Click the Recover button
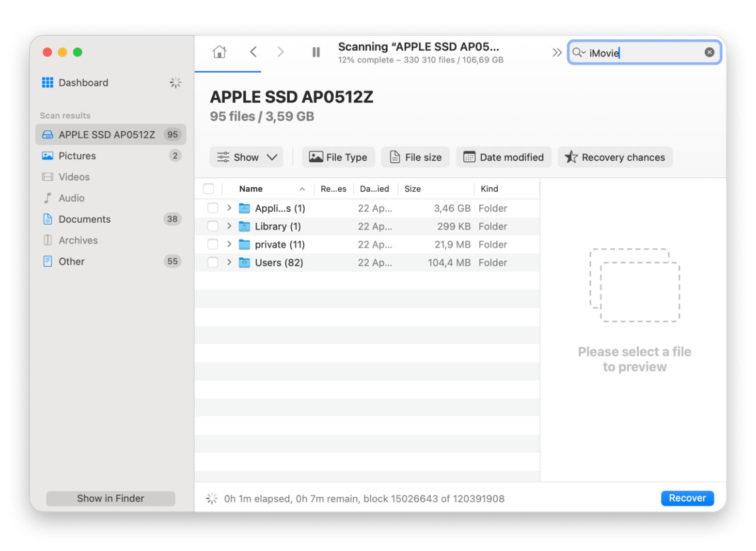Viewport: 756px width, 551px height. point(687,498)
